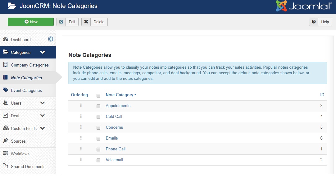Click the pencil edit icon in toolbar
Screen dimensions: 336x177
pos(61,22)
